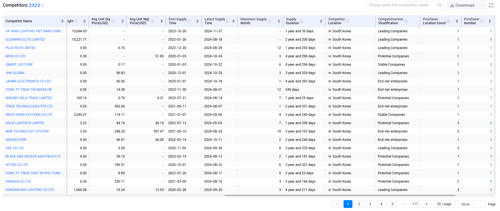Go to page 4

click(x=381, y=204)
